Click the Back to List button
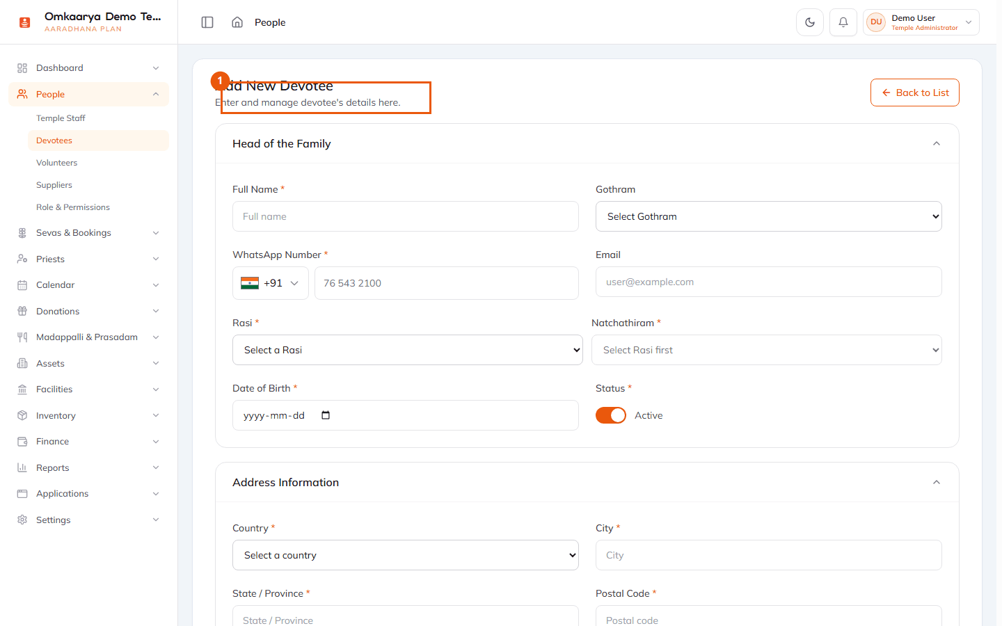 coord(915,93)
